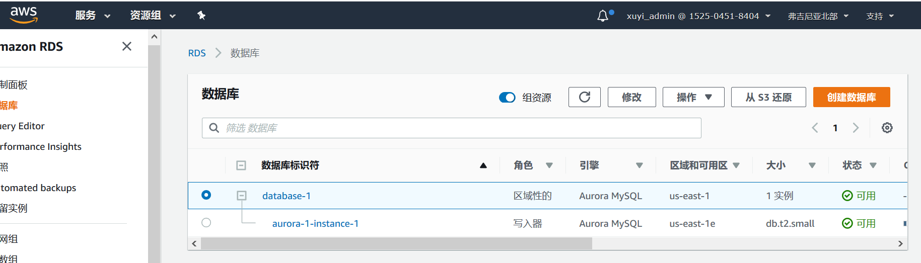Filter by the Engine column arrow
This screenshot has height=263, width=921.
(x=640, y=165)
